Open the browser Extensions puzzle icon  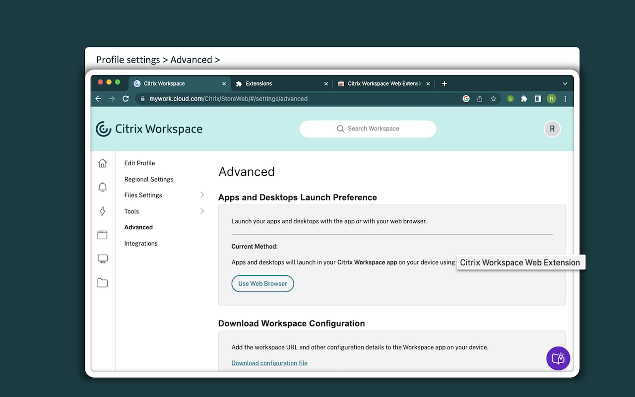coord(524,99)
